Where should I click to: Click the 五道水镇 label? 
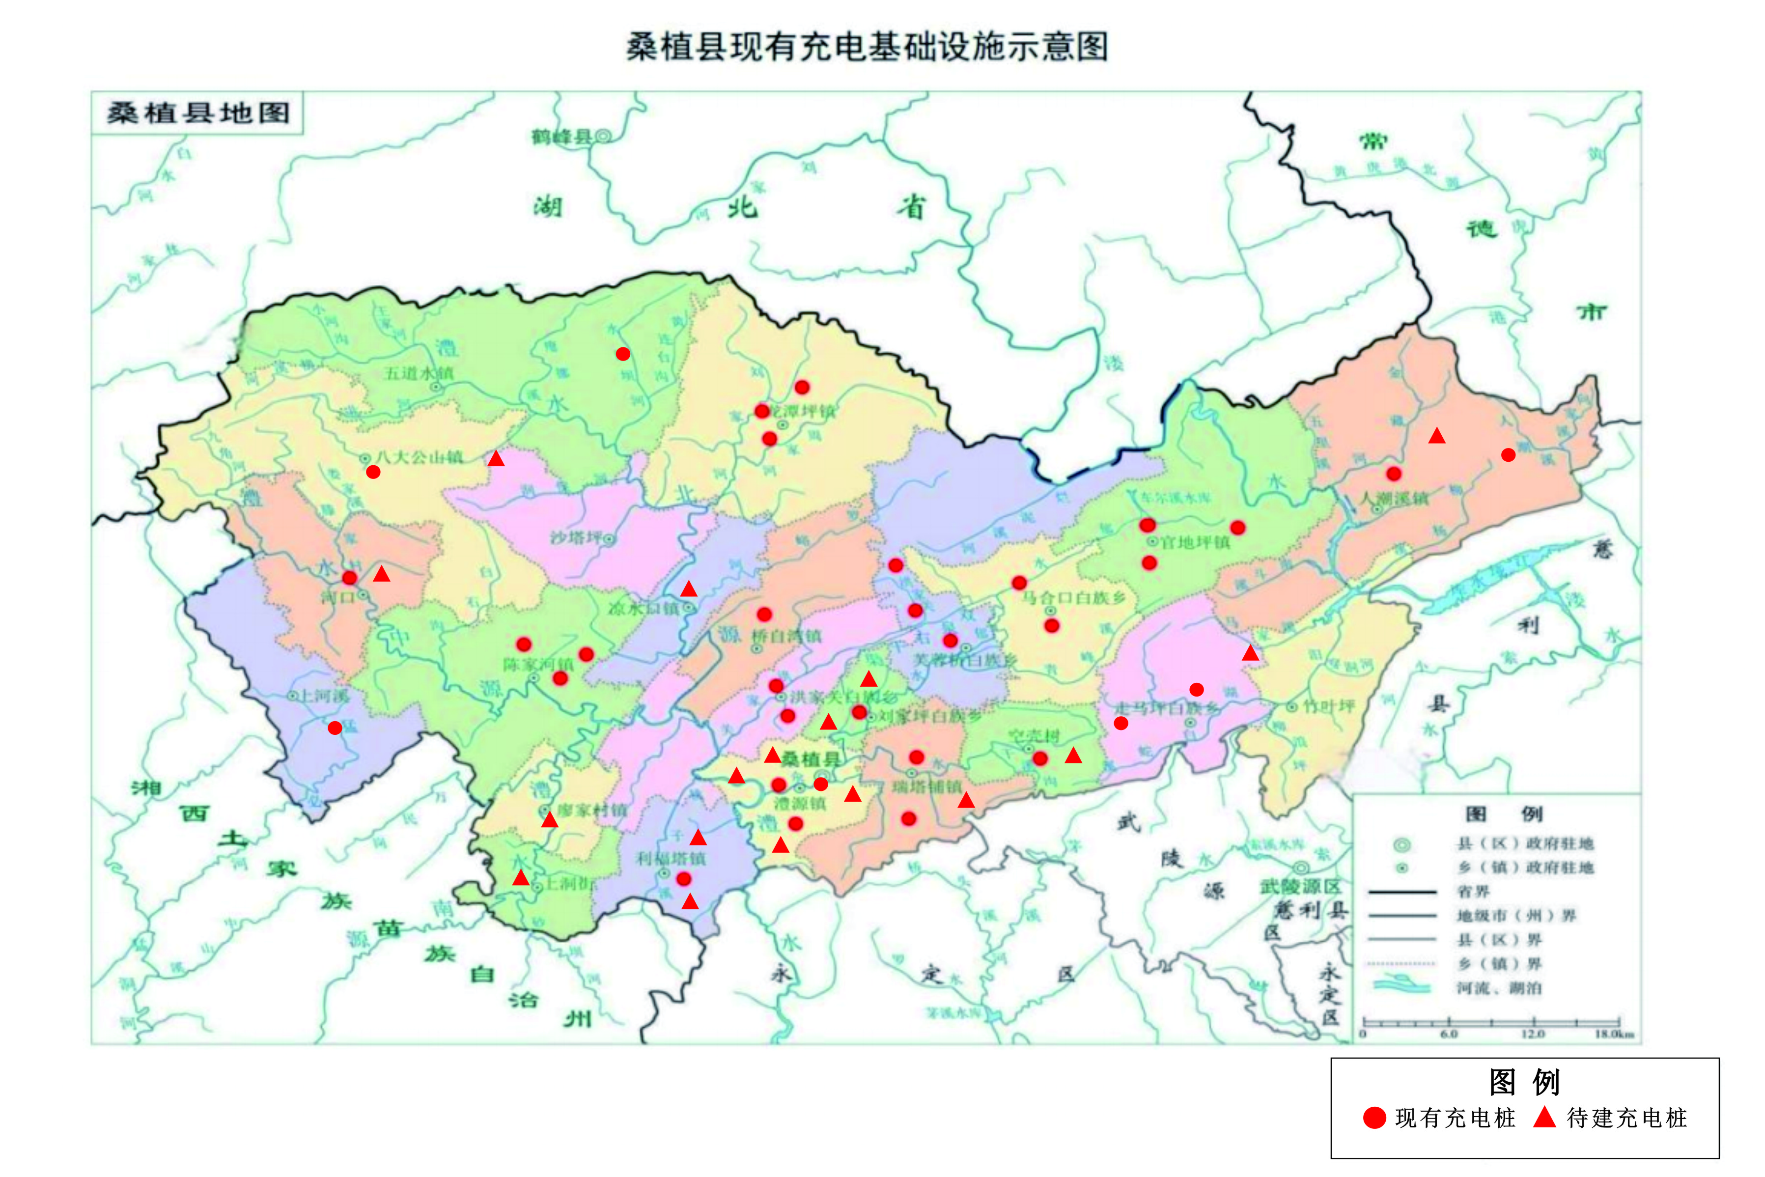(x=419, y=373)
